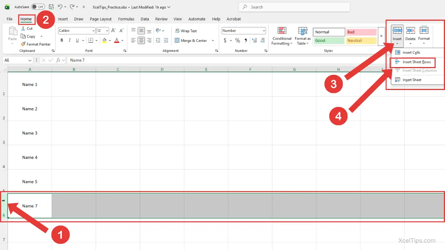Open the Number format dropdown
445x250 pixels.
coord(264,31)
